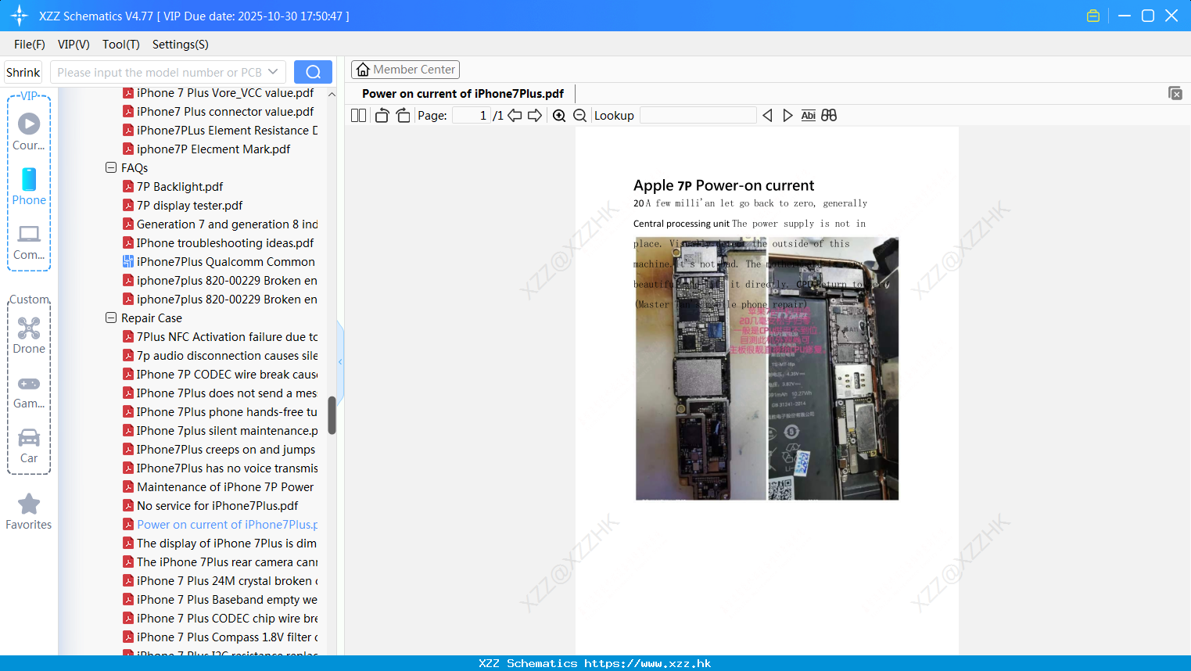Click the XZZ website link in status bar
Viewport: 1191px width, 671px height.
click(648, 663)
